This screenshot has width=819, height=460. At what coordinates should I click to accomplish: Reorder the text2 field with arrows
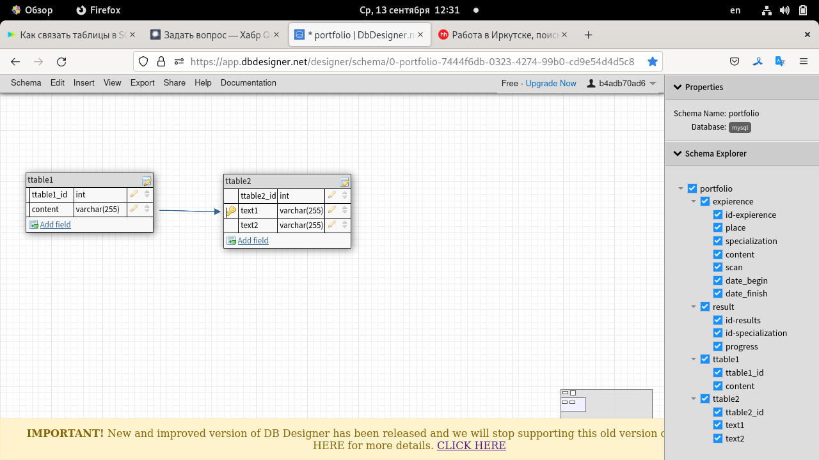[345, 225]
